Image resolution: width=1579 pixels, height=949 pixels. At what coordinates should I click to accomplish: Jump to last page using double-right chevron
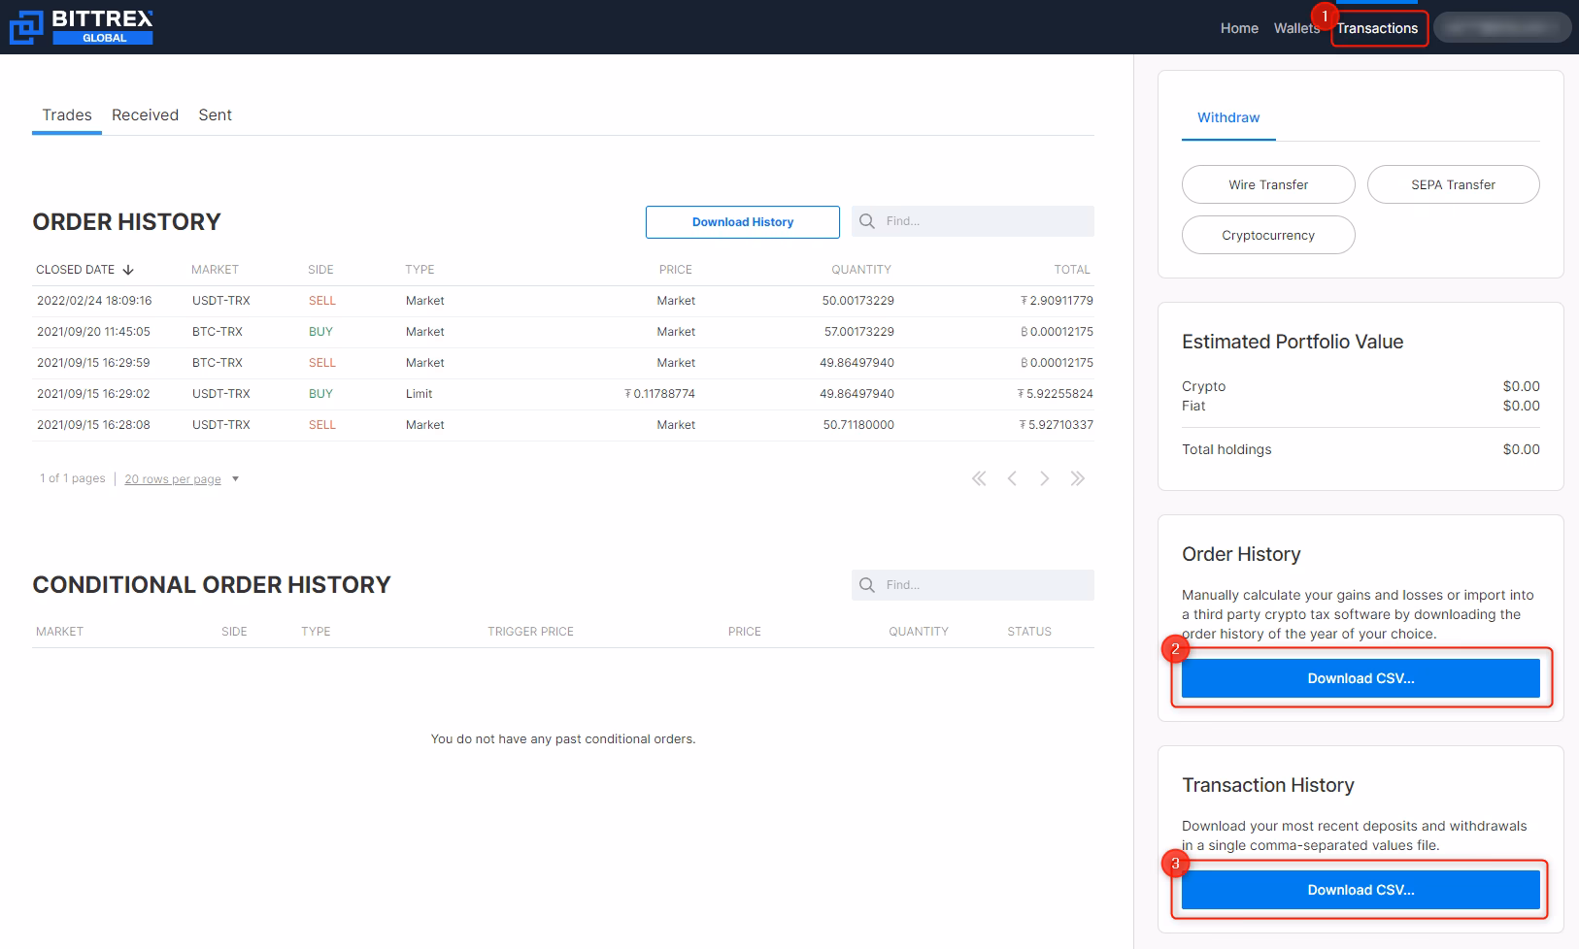tap(1078, 477)
